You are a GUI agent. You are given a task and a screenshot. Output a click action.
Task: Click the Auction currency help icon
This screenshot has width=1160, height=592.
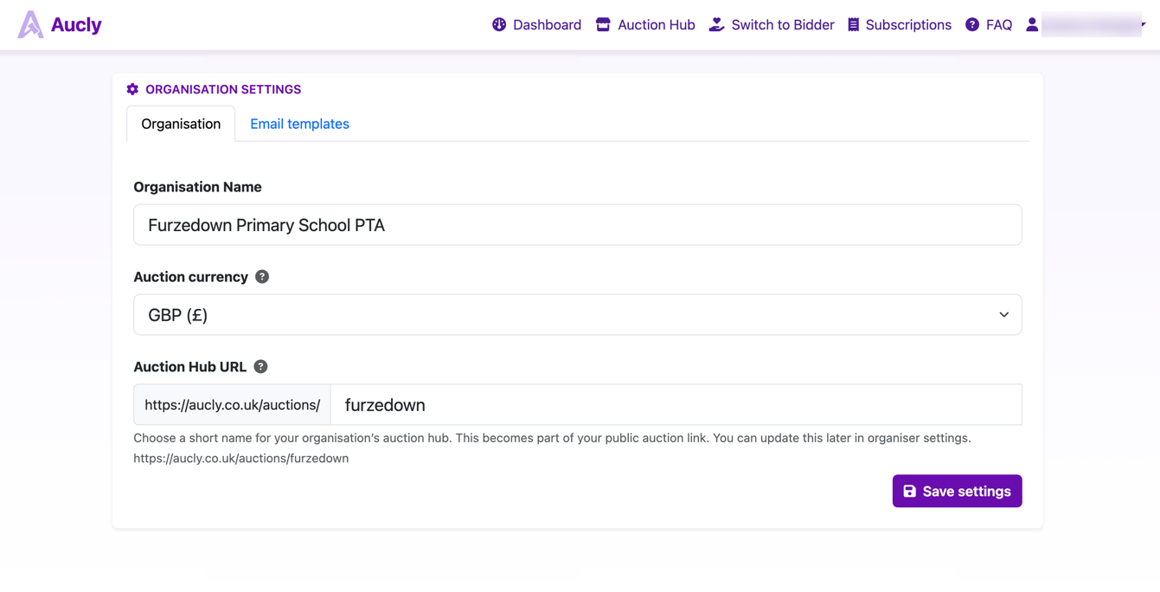tap(262, 277)
